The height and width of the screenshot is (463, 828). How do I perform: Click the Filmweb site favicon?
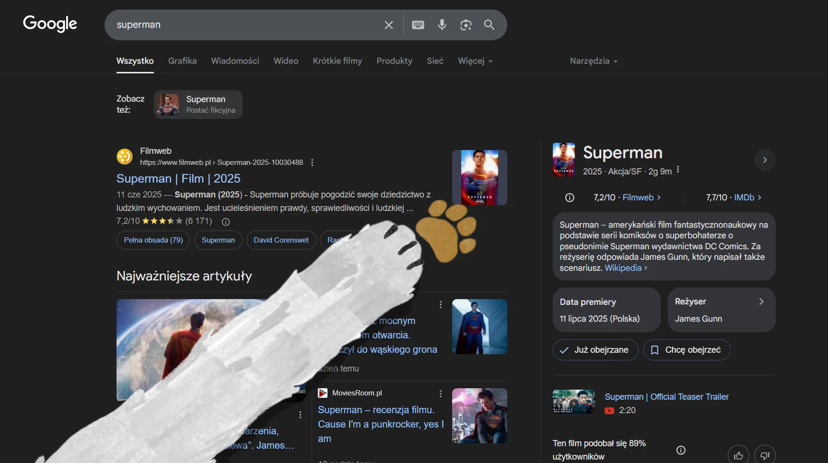(x=125, y=156)
